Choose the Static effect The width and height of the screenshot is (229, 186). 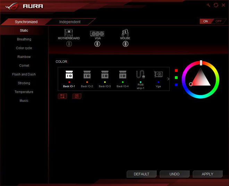click(24, 30)
